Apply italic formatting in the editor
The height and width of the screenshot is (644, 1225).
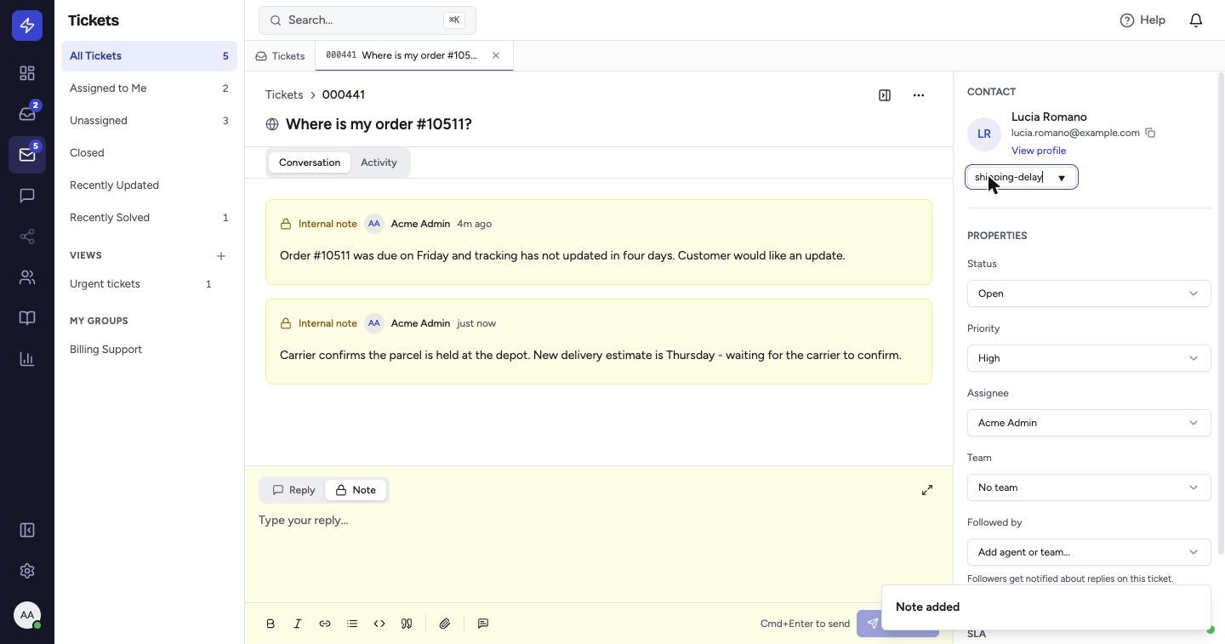[x=298, y=624]
